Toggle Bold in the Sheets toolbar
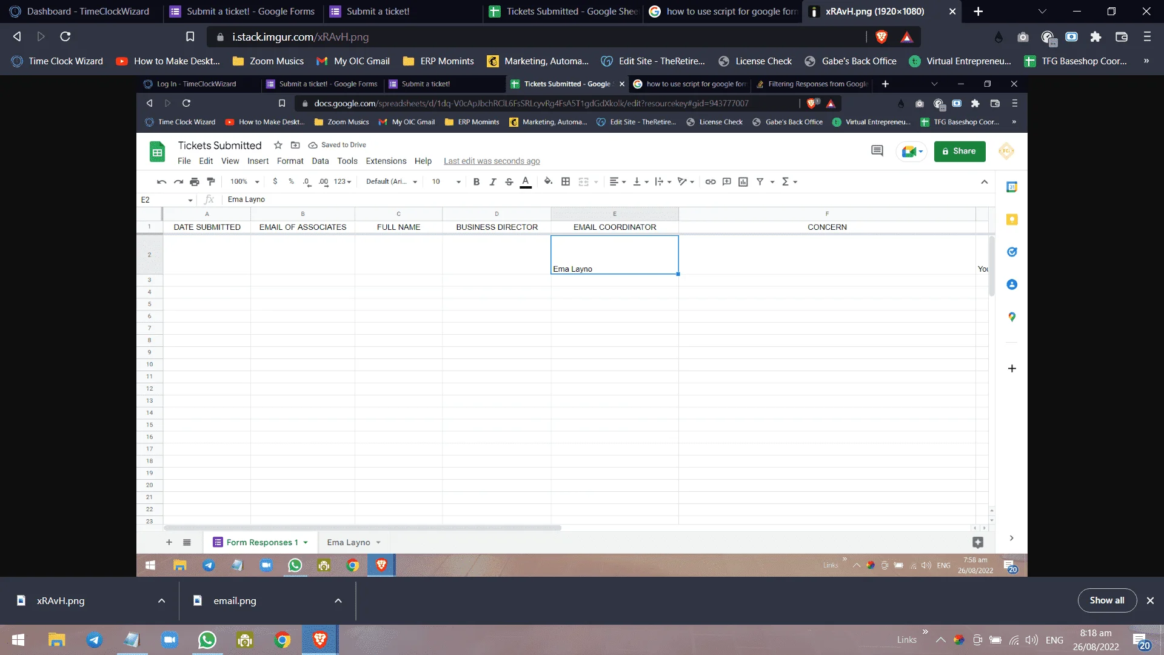The image size is (1164, 655). 477,182
